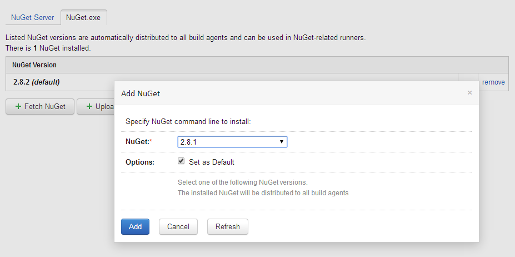Click the Options: label

click(x=140, y=162)
